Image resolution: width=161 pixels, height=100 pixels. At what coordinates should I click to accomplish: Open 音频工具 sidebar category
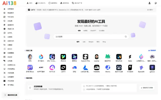coord(11,29)
